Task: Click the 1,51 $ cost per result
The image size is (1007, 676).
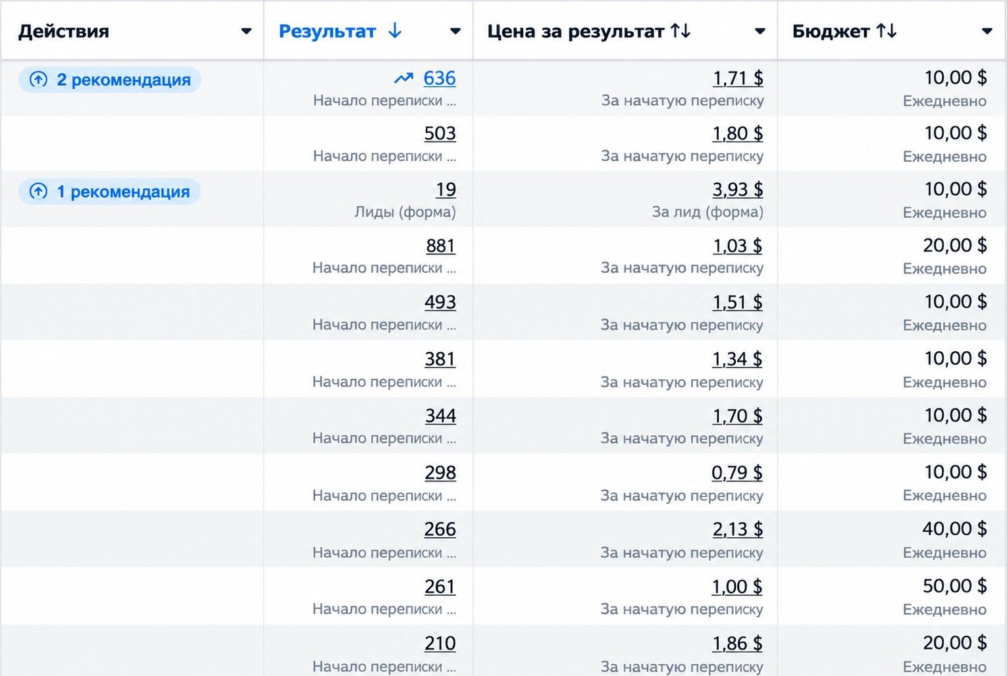Action: coord(738,302)
